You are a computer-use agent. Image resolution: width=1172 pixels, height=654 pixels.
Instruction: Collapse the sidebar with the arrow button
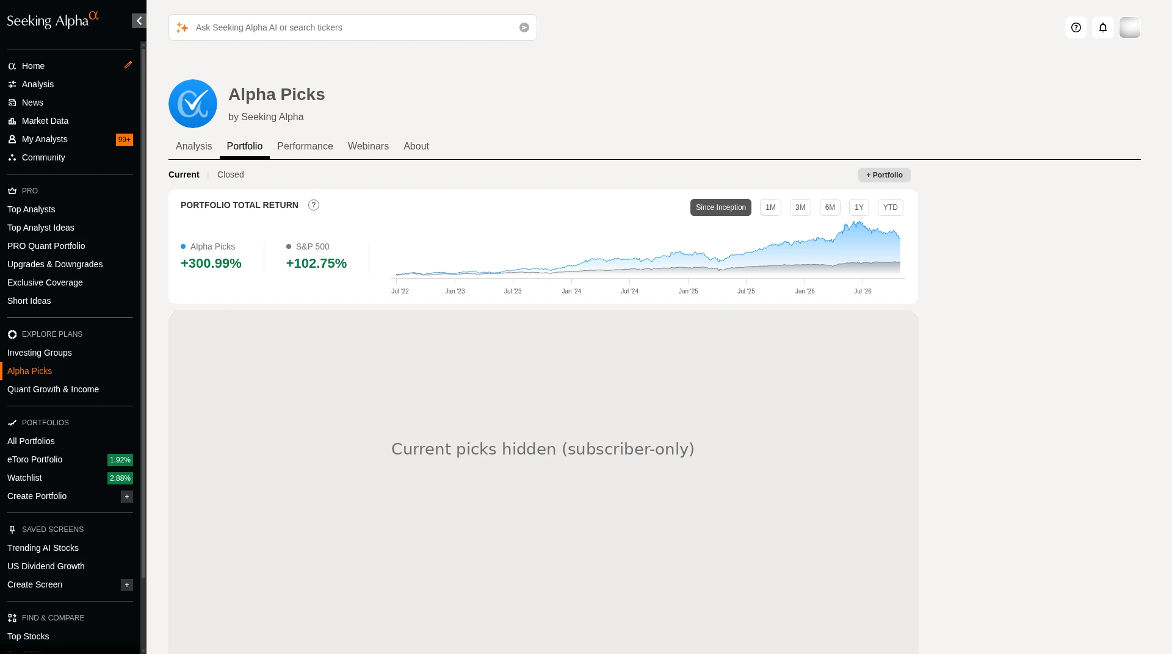(139, 21)
